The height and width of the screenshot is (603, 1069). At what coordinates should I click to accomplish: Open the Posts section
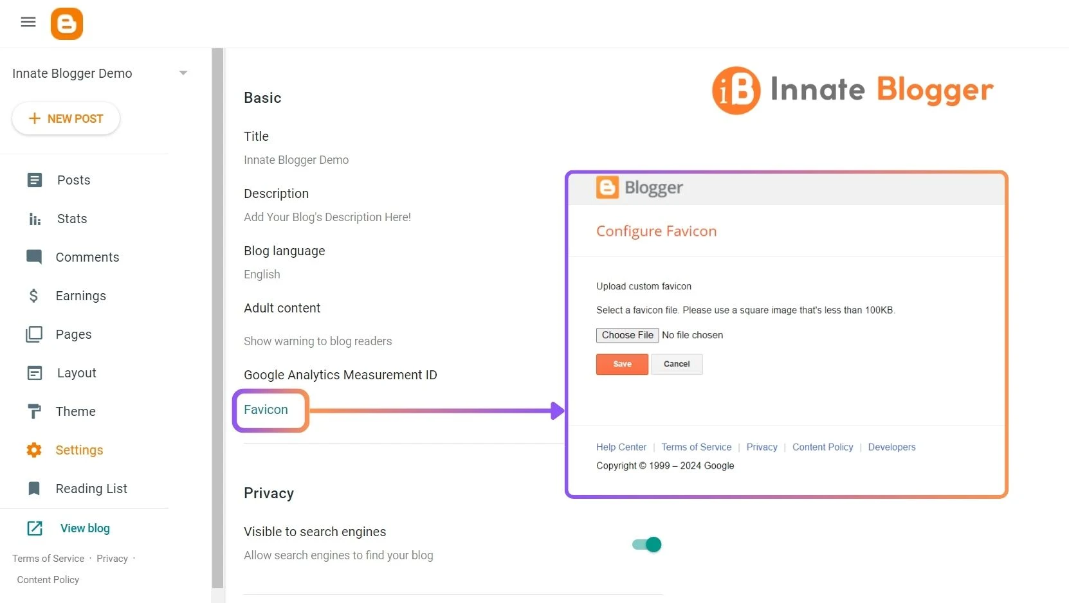(73, 180)
